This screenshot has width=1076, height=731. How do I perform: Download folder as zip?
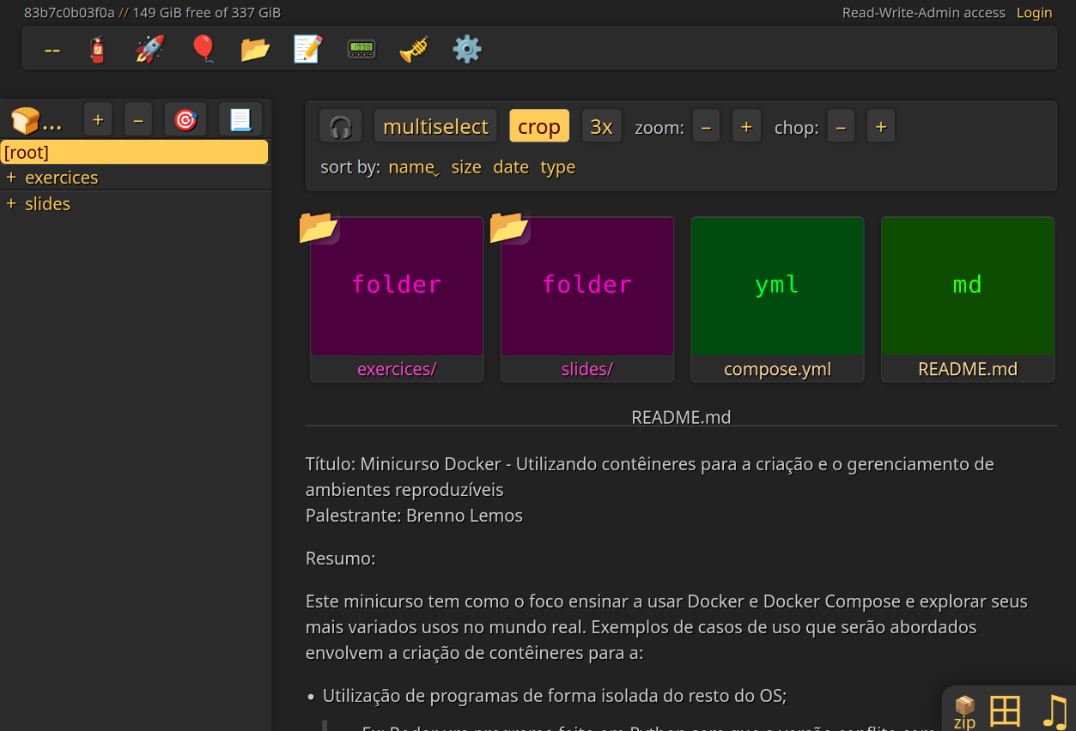click(964, 712)
